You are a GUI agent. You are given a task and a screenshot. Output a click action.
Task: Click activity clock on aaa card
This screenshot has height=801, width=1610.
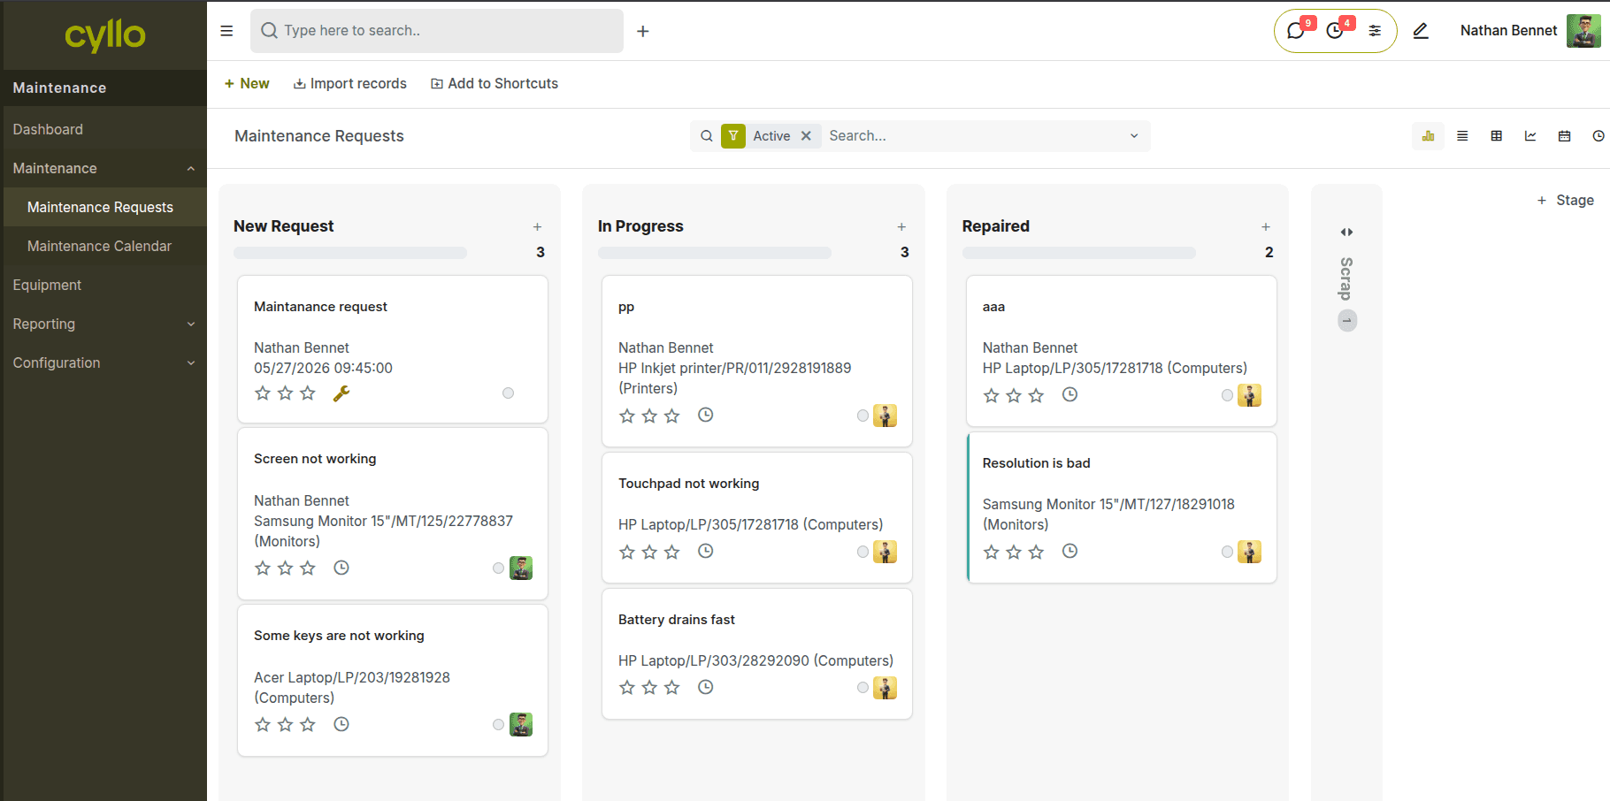click(x=1069, y=394)
